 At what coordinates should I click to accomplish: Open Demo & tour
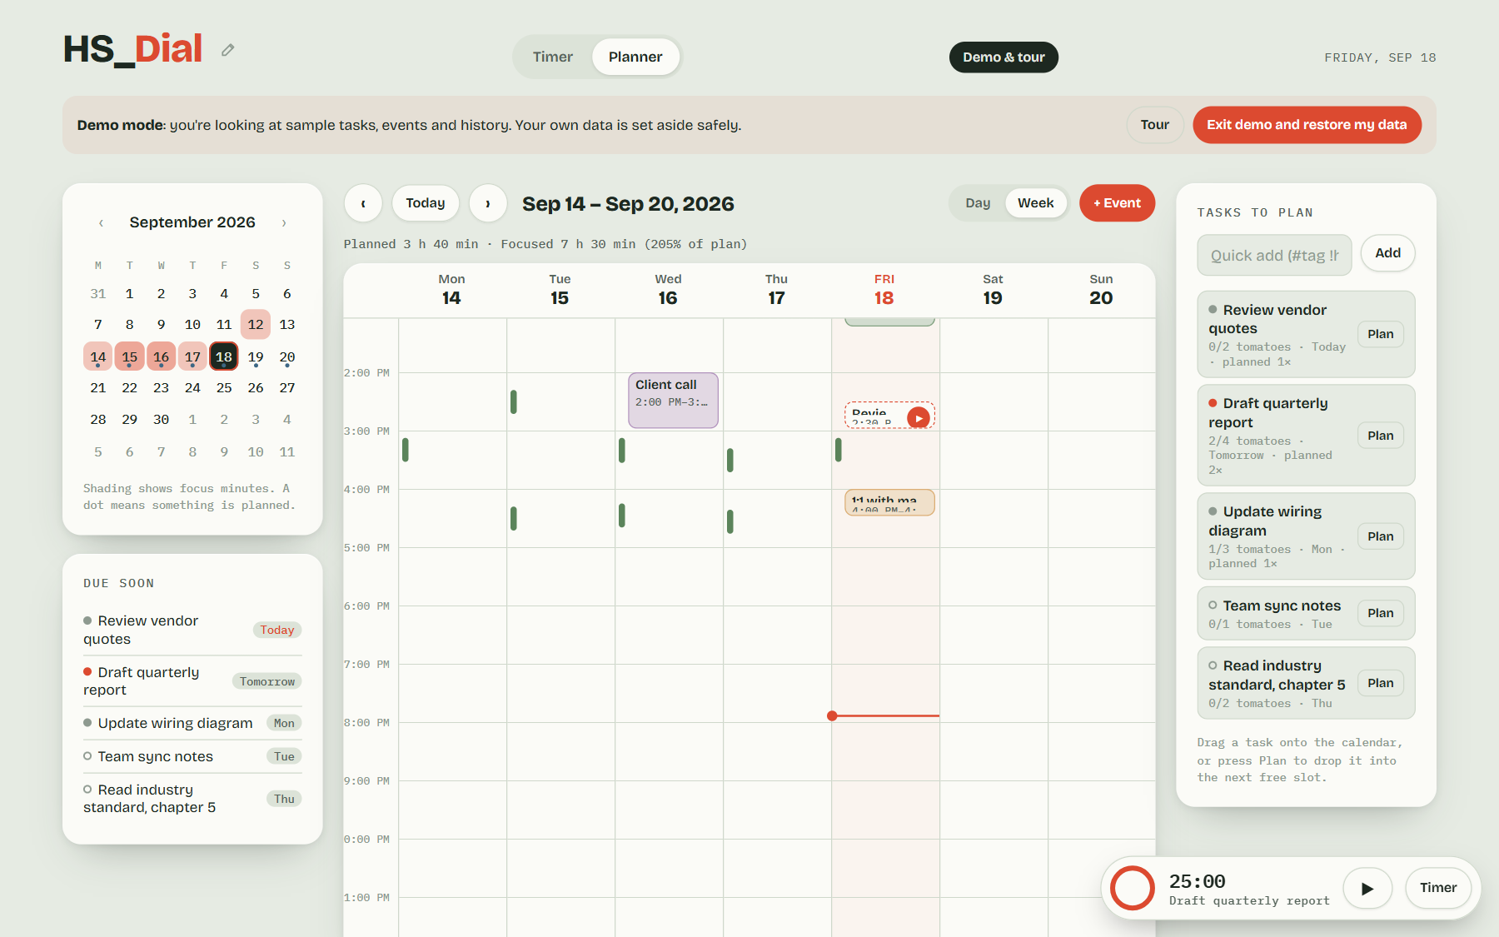(1003, 57)
